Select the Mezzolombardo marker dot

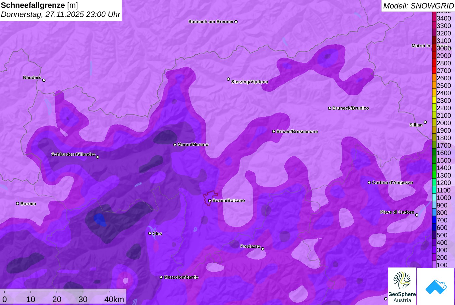tap(161, 277)
